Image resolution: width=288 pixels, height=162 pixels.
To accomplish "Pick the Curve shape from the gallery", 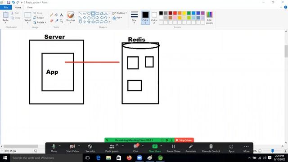I will point(85,13).
